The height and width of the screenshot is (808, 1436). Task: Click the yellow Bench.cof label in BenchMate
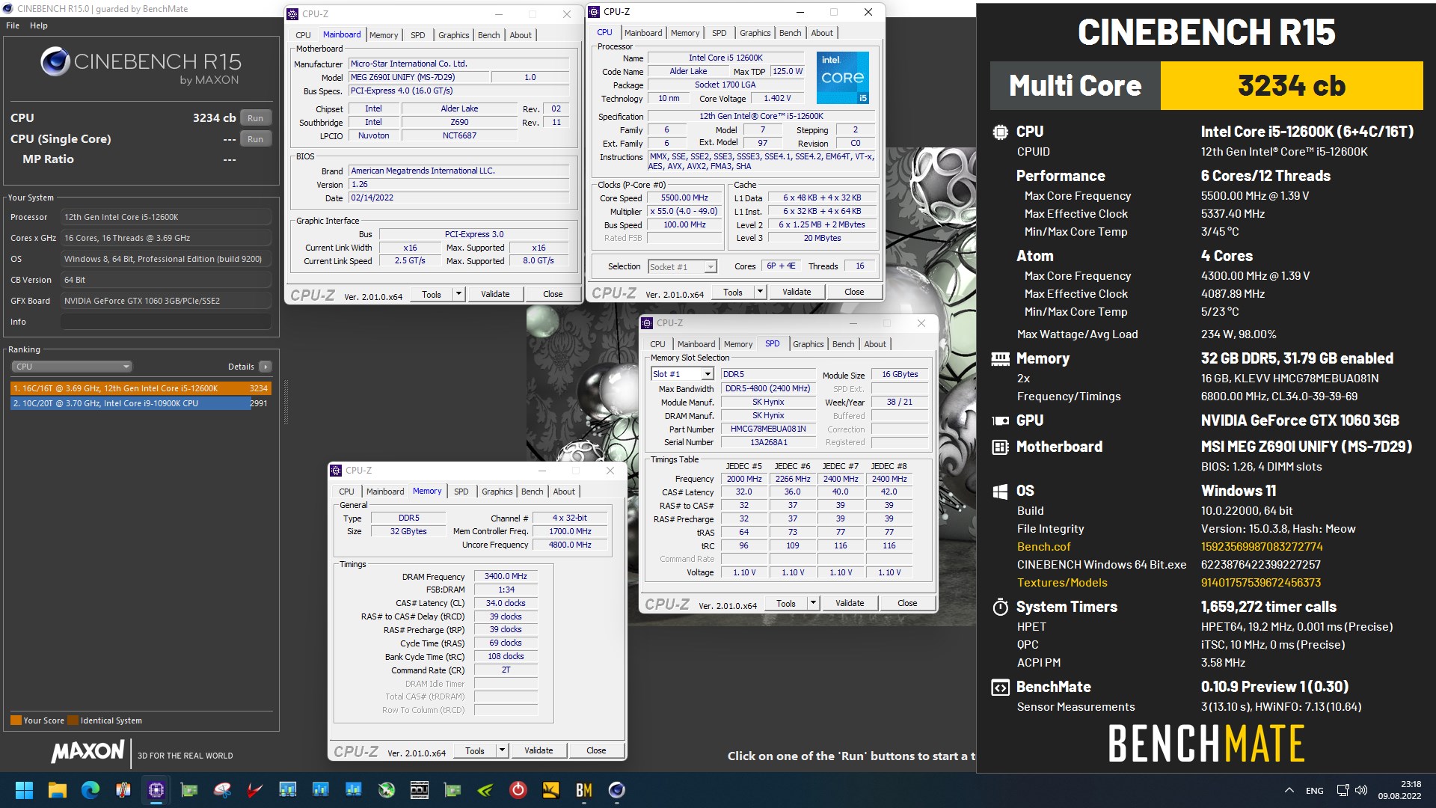pyautogui.click(x=1043, y=547)
